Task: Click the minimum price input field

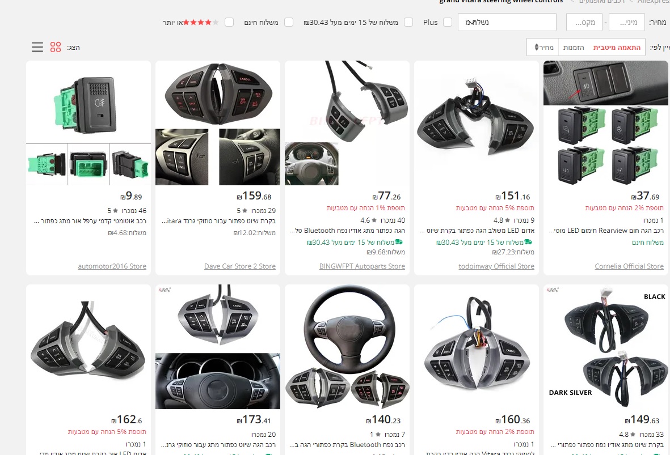Action: tap(627, 22)
